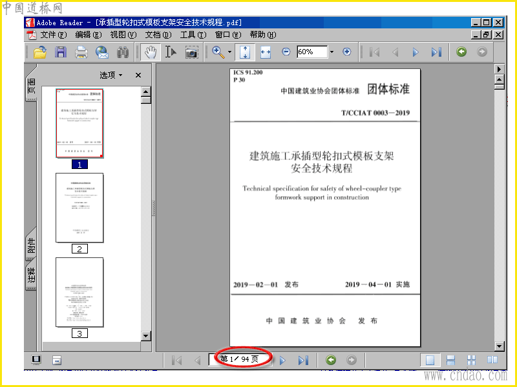Expand hidden toolbar items with right arrow

(499, 69)
